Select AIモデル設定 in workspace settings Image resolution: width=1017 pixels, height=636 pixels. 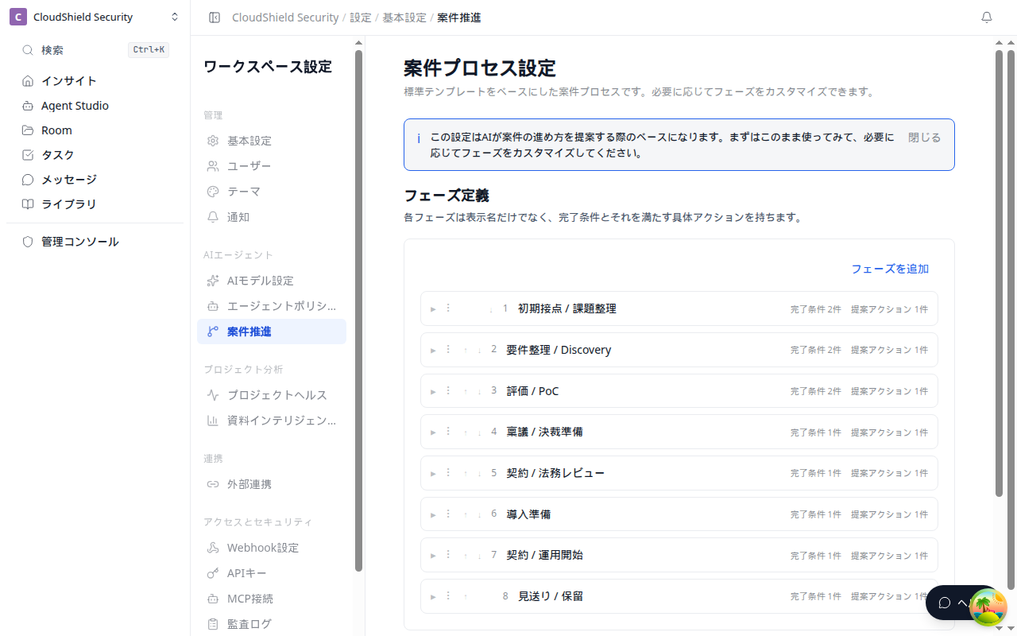272,281
